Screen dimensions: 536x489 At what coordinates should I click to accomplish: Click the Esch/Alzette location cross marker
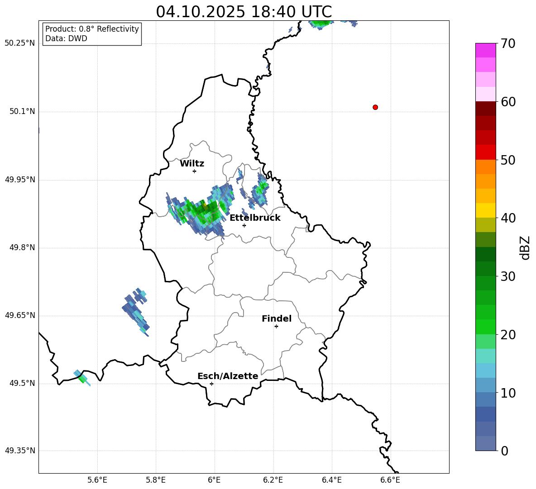point(211,384)
